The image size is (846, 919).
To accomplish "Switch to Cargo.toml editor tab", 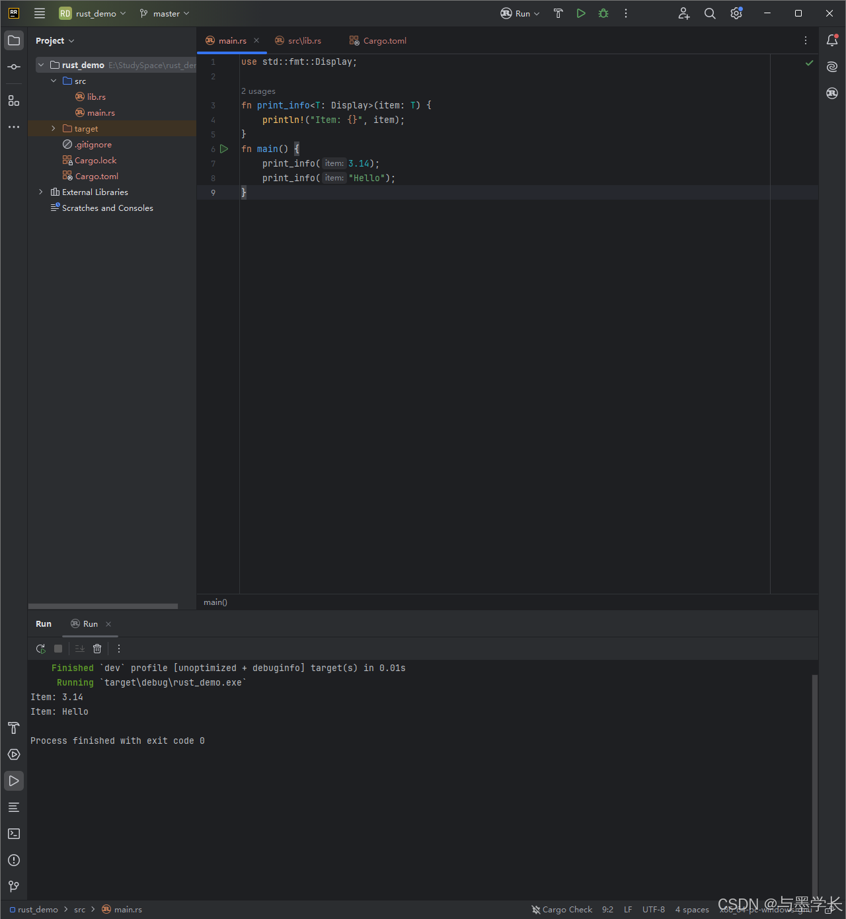I will tap(378, 40).
